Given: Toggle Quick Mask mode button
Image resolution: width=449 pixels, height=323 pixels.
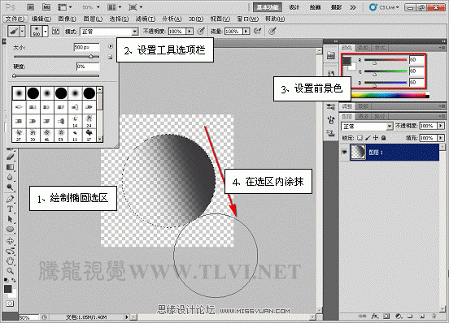Looking at the screenshot, I should pos(10,304).
